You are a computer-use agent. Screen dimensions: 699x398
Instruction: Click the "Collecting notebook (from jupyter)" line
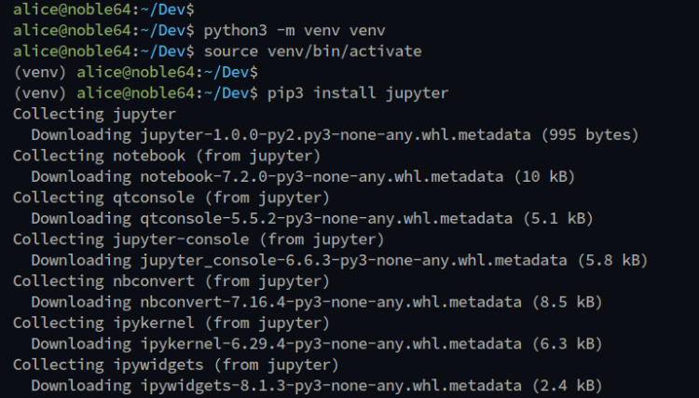click(x=167, y=155)
